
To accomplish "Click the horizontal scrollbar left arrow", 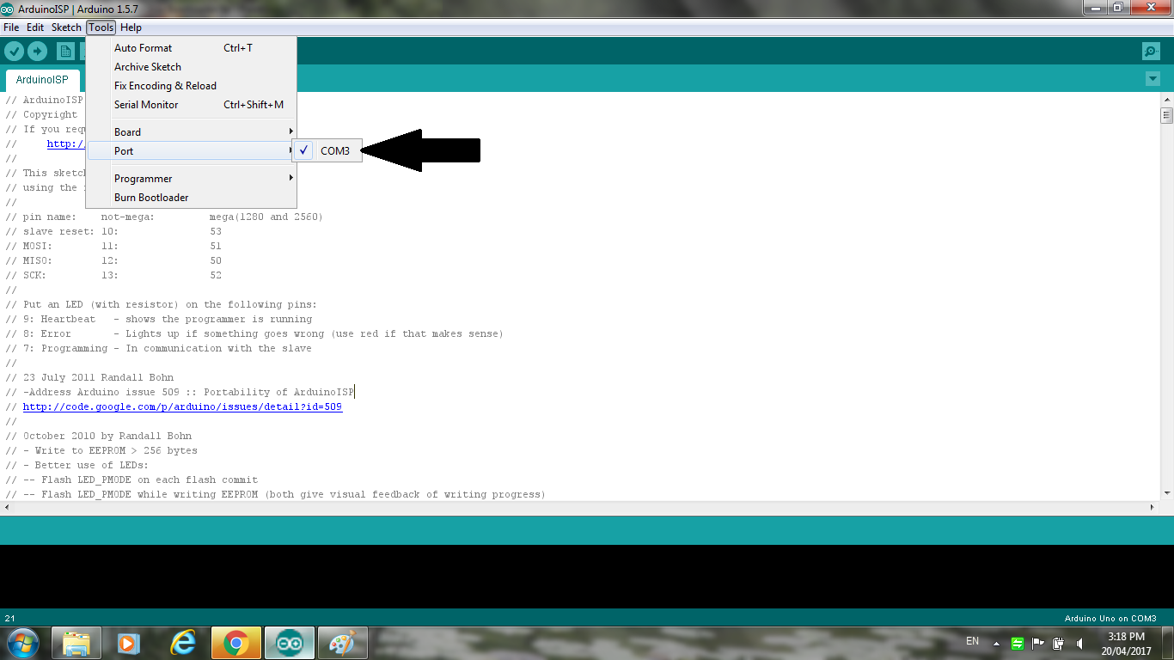I will click(x=6, y=508).
